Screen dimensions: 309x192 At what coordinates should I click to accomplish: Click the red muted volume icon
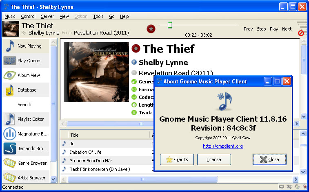pos(301,33)
